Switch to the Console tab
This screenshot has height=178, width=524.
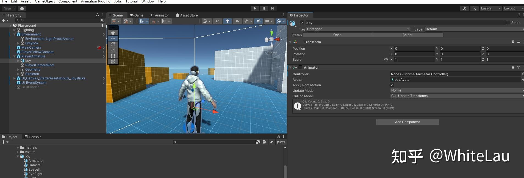[33, 137]
